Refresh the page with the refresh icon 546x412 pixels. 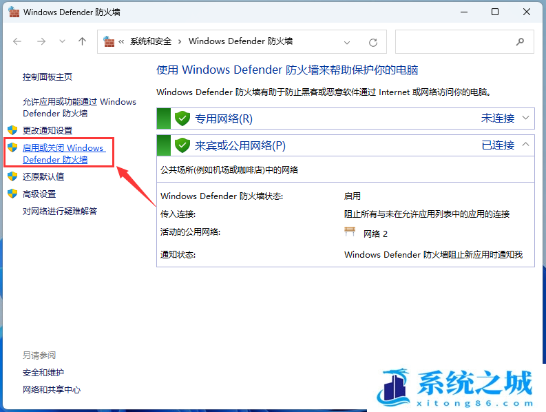pyautogui.click(x=373, y=43)
